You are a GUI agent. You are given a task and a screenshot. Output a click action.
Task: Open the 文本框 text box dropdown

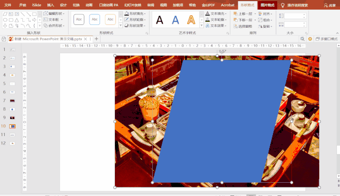click(53, 20)
